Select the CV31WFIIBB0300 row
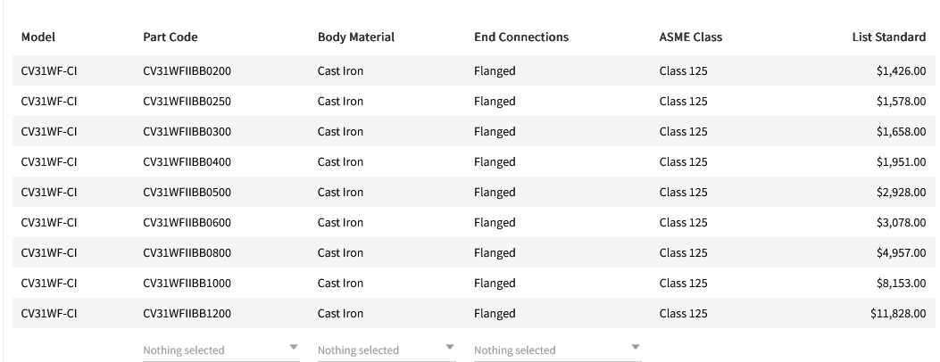This screenshot has width=940, height=362. (187, 132)
